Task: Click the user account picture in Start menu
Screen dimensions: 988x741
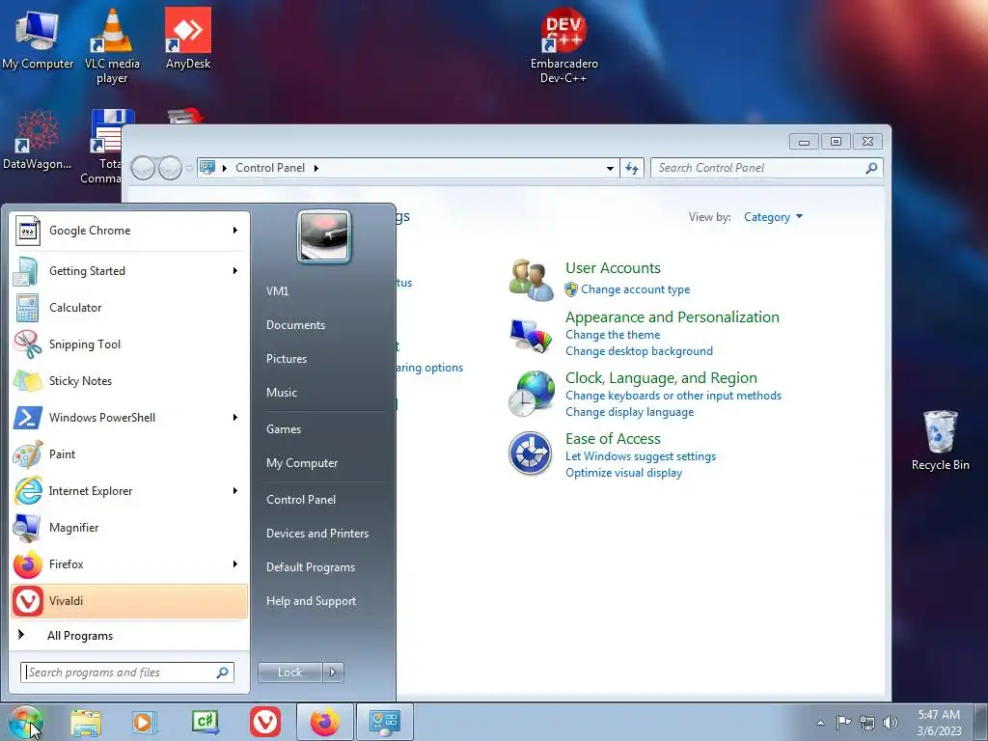Action: 324,236
